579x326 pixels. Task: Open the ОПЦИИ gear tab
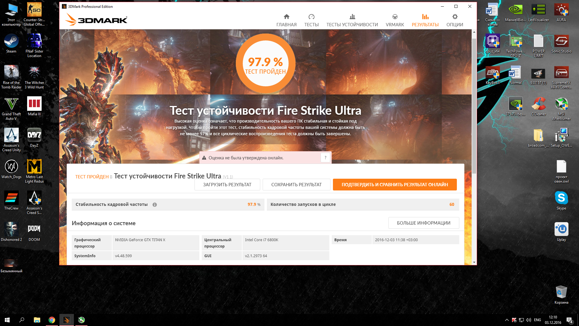point(454,20)
